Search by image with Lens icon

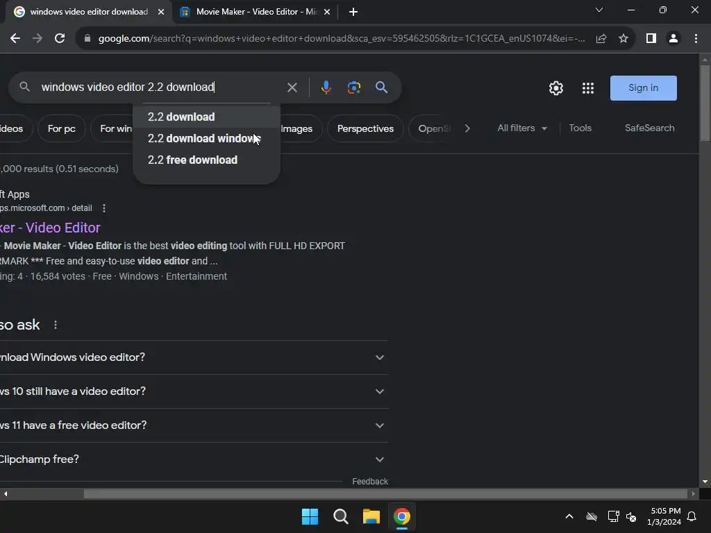tap(353, 87)
